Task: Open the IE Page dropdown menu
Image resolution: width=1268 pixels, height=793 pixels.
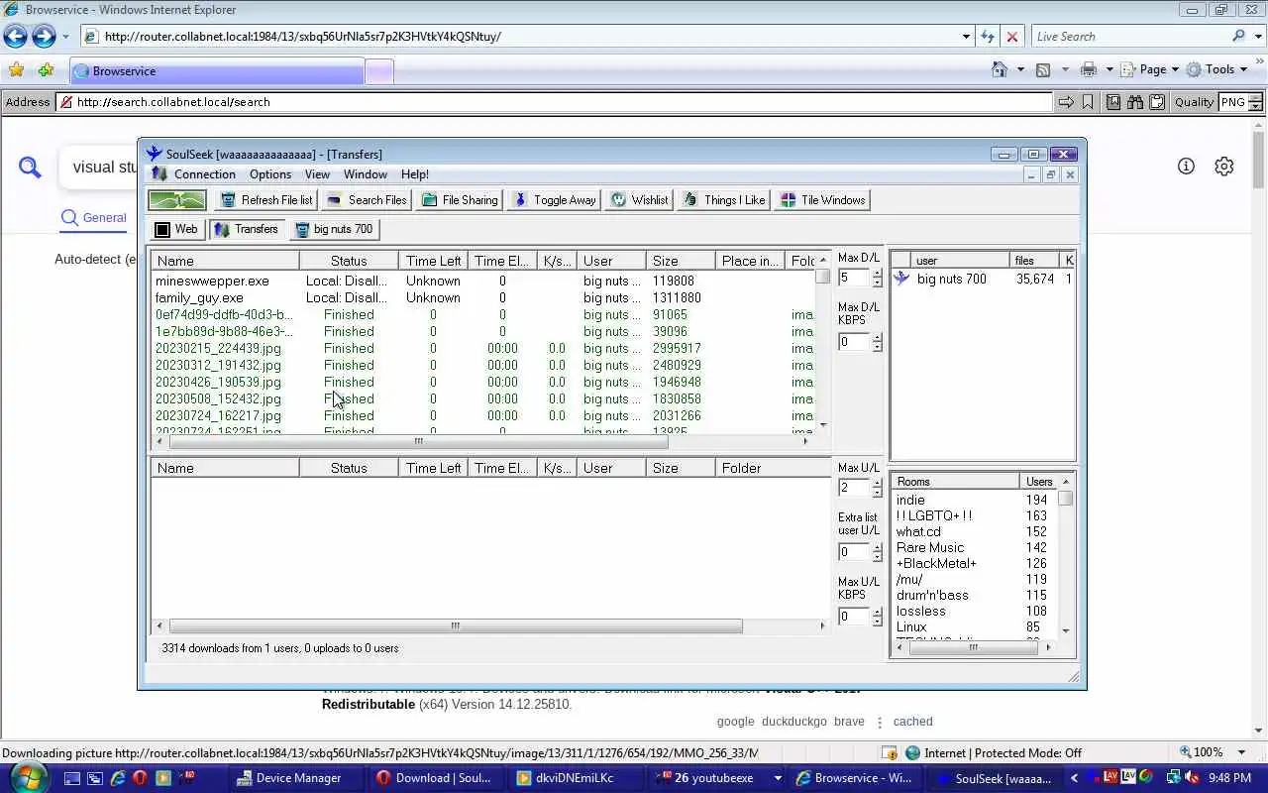Action: pyautogui.click(x=1149, y=69)
